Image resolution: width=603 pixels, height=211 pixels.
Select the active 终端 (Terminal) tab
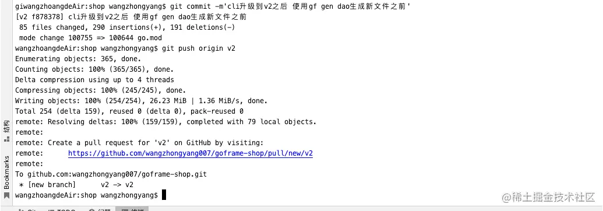click(132, 209)
